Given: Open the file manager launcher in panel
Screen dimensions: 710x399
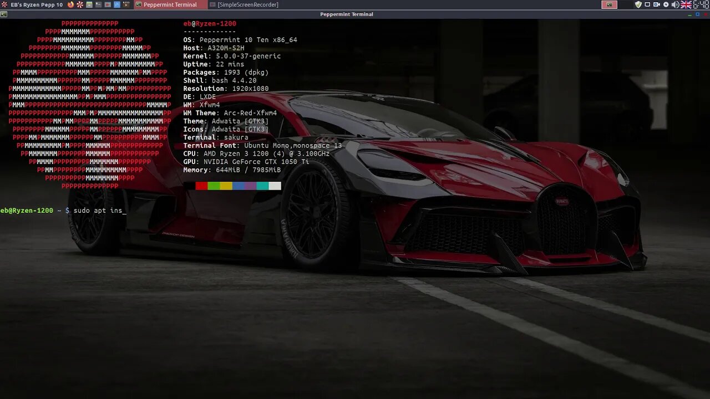Looking at the screenshot, I should 89,4.
